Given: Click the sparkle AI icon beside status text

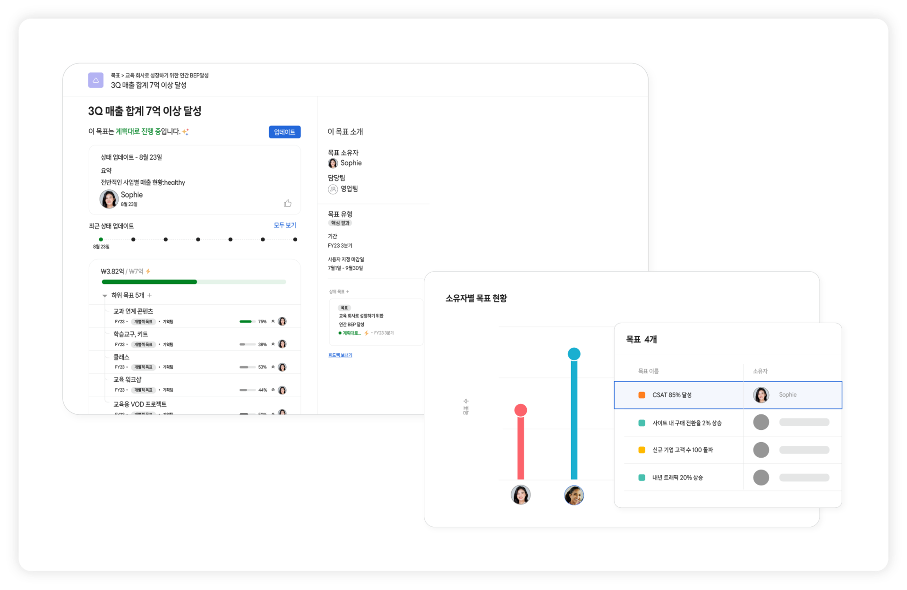Looking at the screenshot, I should point(186,132).
